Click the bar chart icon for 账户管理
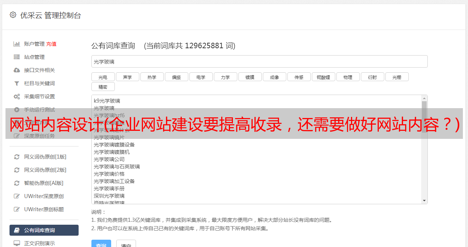The height and width of the screenshot is (247, 468). click(16, 44)
